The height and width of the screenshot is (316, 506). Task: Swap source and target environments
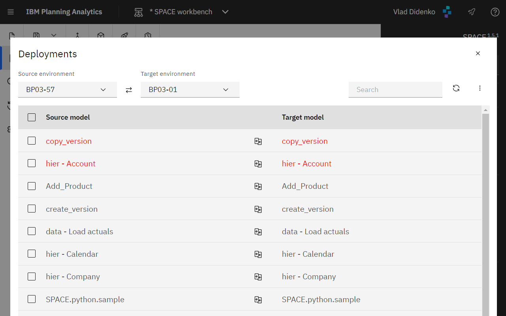tap(129, 90)
